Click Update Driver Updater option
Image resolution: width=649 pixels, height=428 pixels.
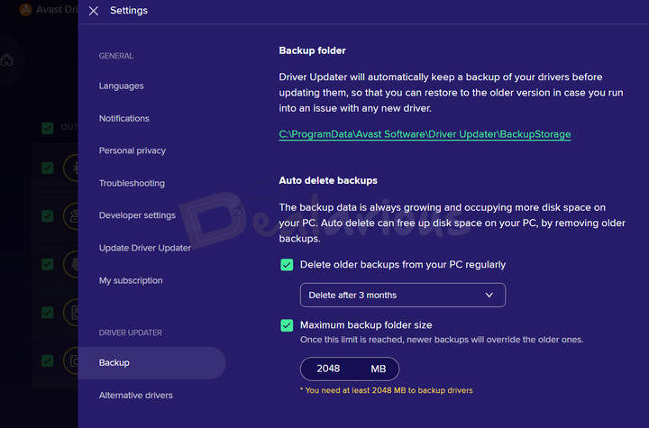[144, 248]
